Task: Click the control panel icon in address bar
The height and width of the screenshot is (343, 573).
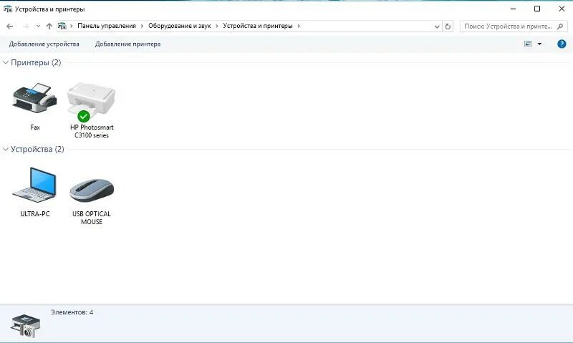Action: [62, 26]
